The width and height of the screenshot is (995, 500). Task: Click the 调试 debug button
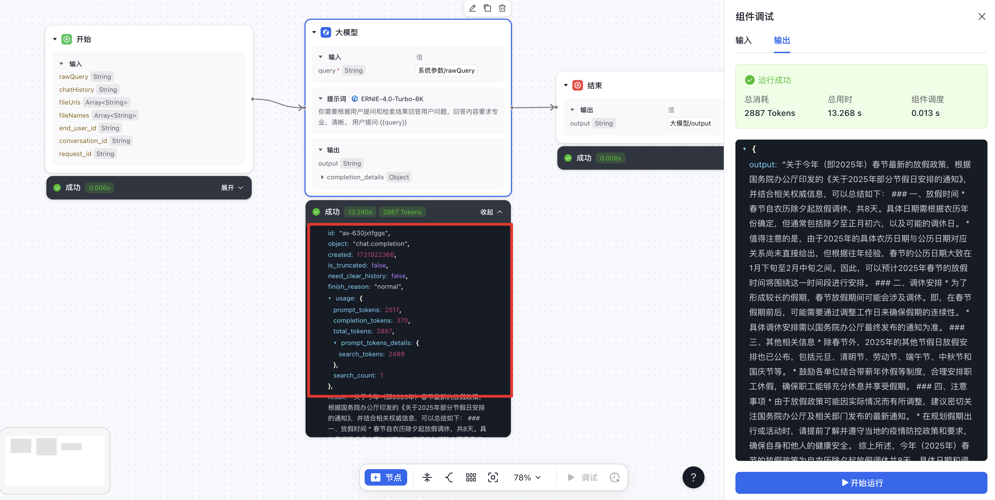coord(582,477)
